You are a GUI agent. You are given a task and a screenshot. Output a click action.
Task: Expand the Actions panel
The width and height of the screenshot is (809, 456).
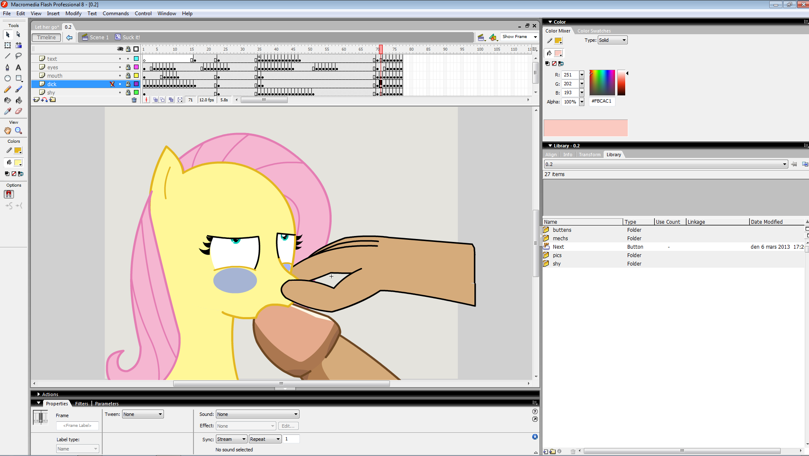pos(38,394)
